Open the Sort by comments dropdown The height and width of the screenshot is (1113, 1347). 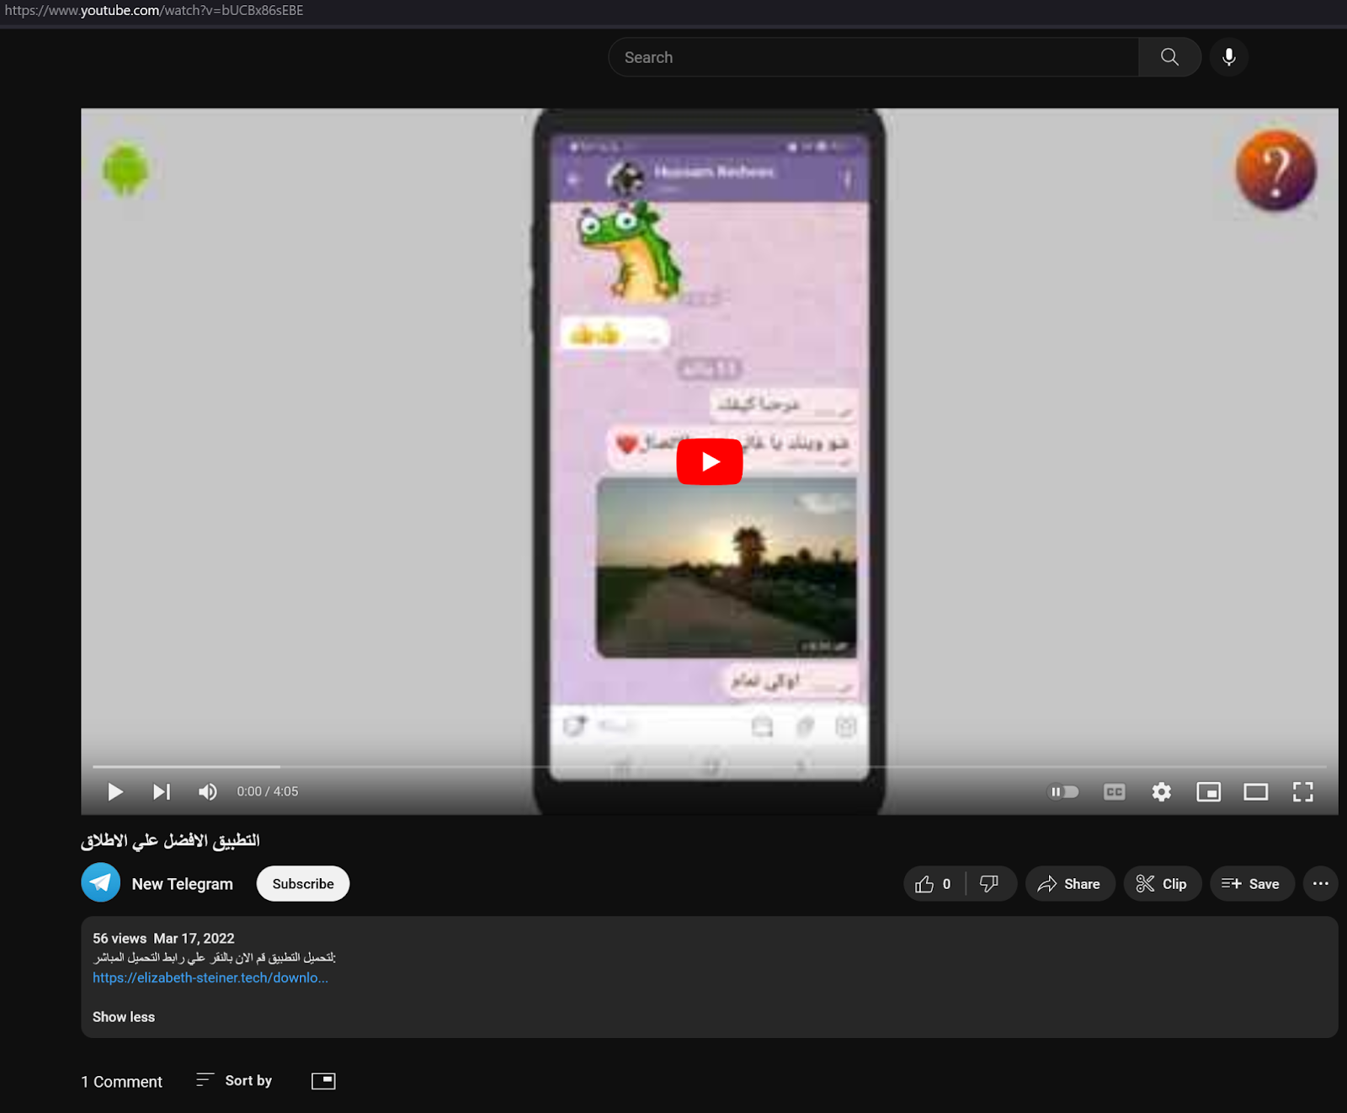pos(234,1080)
